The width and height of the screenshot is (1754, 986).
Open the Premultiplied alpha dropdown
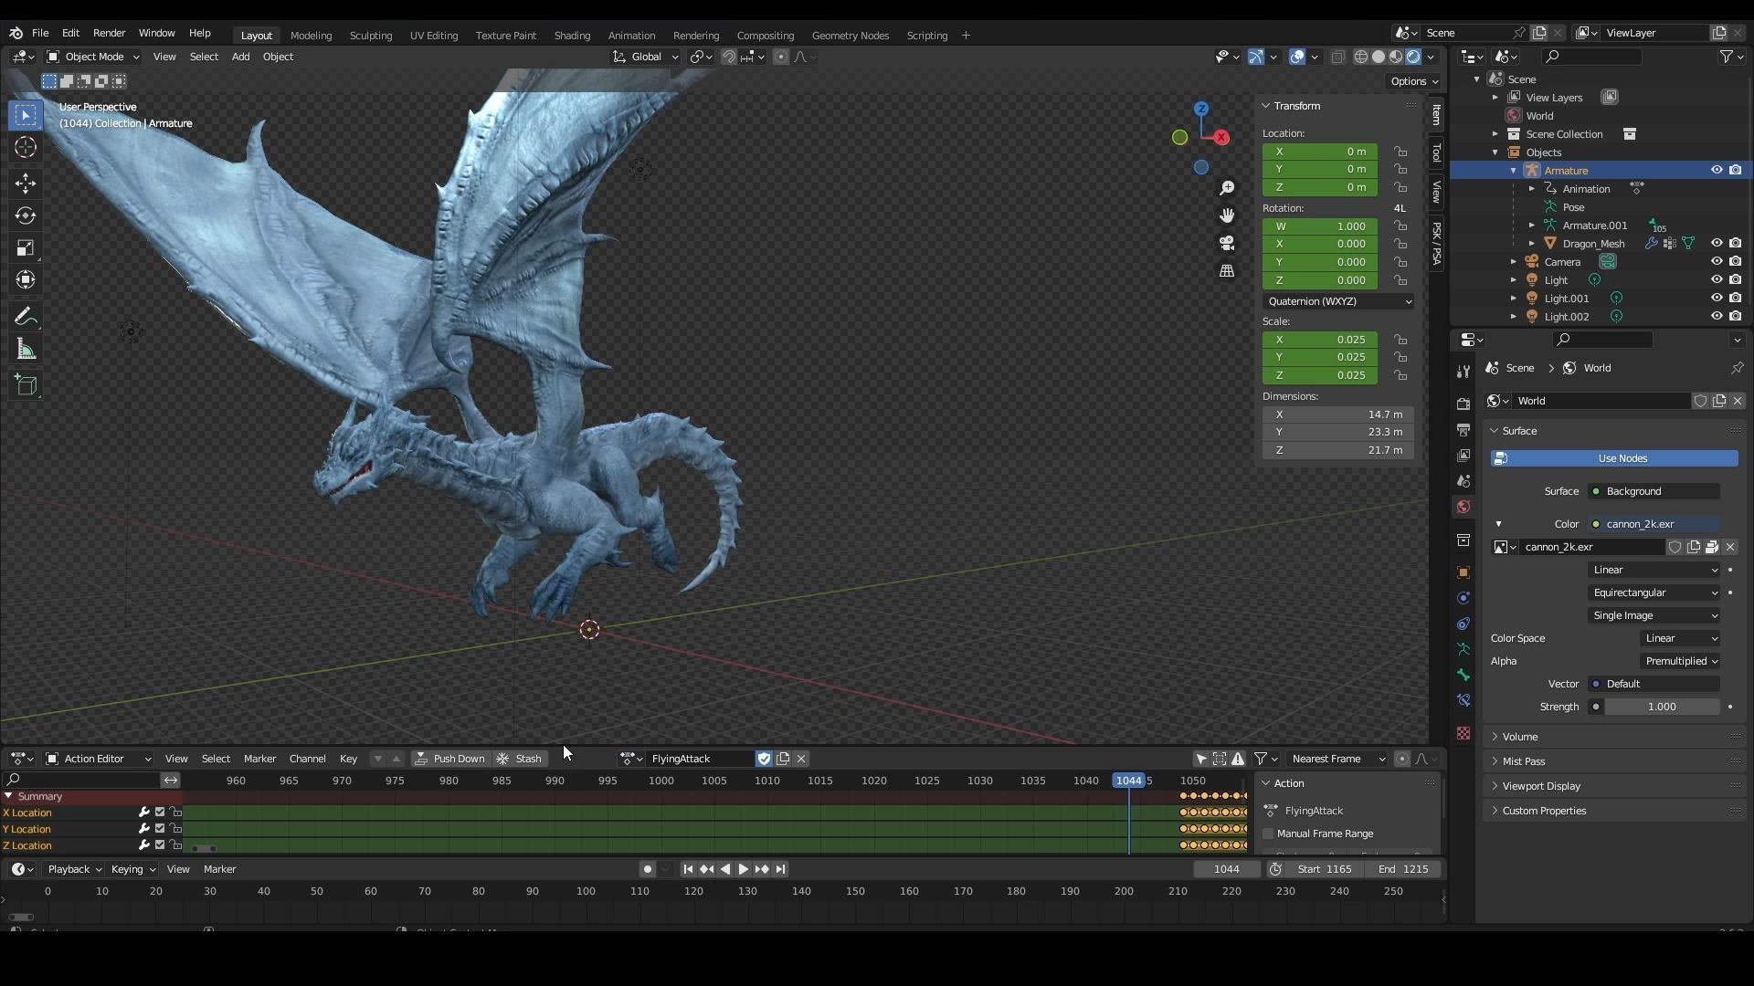click(x=1681, y=661)
